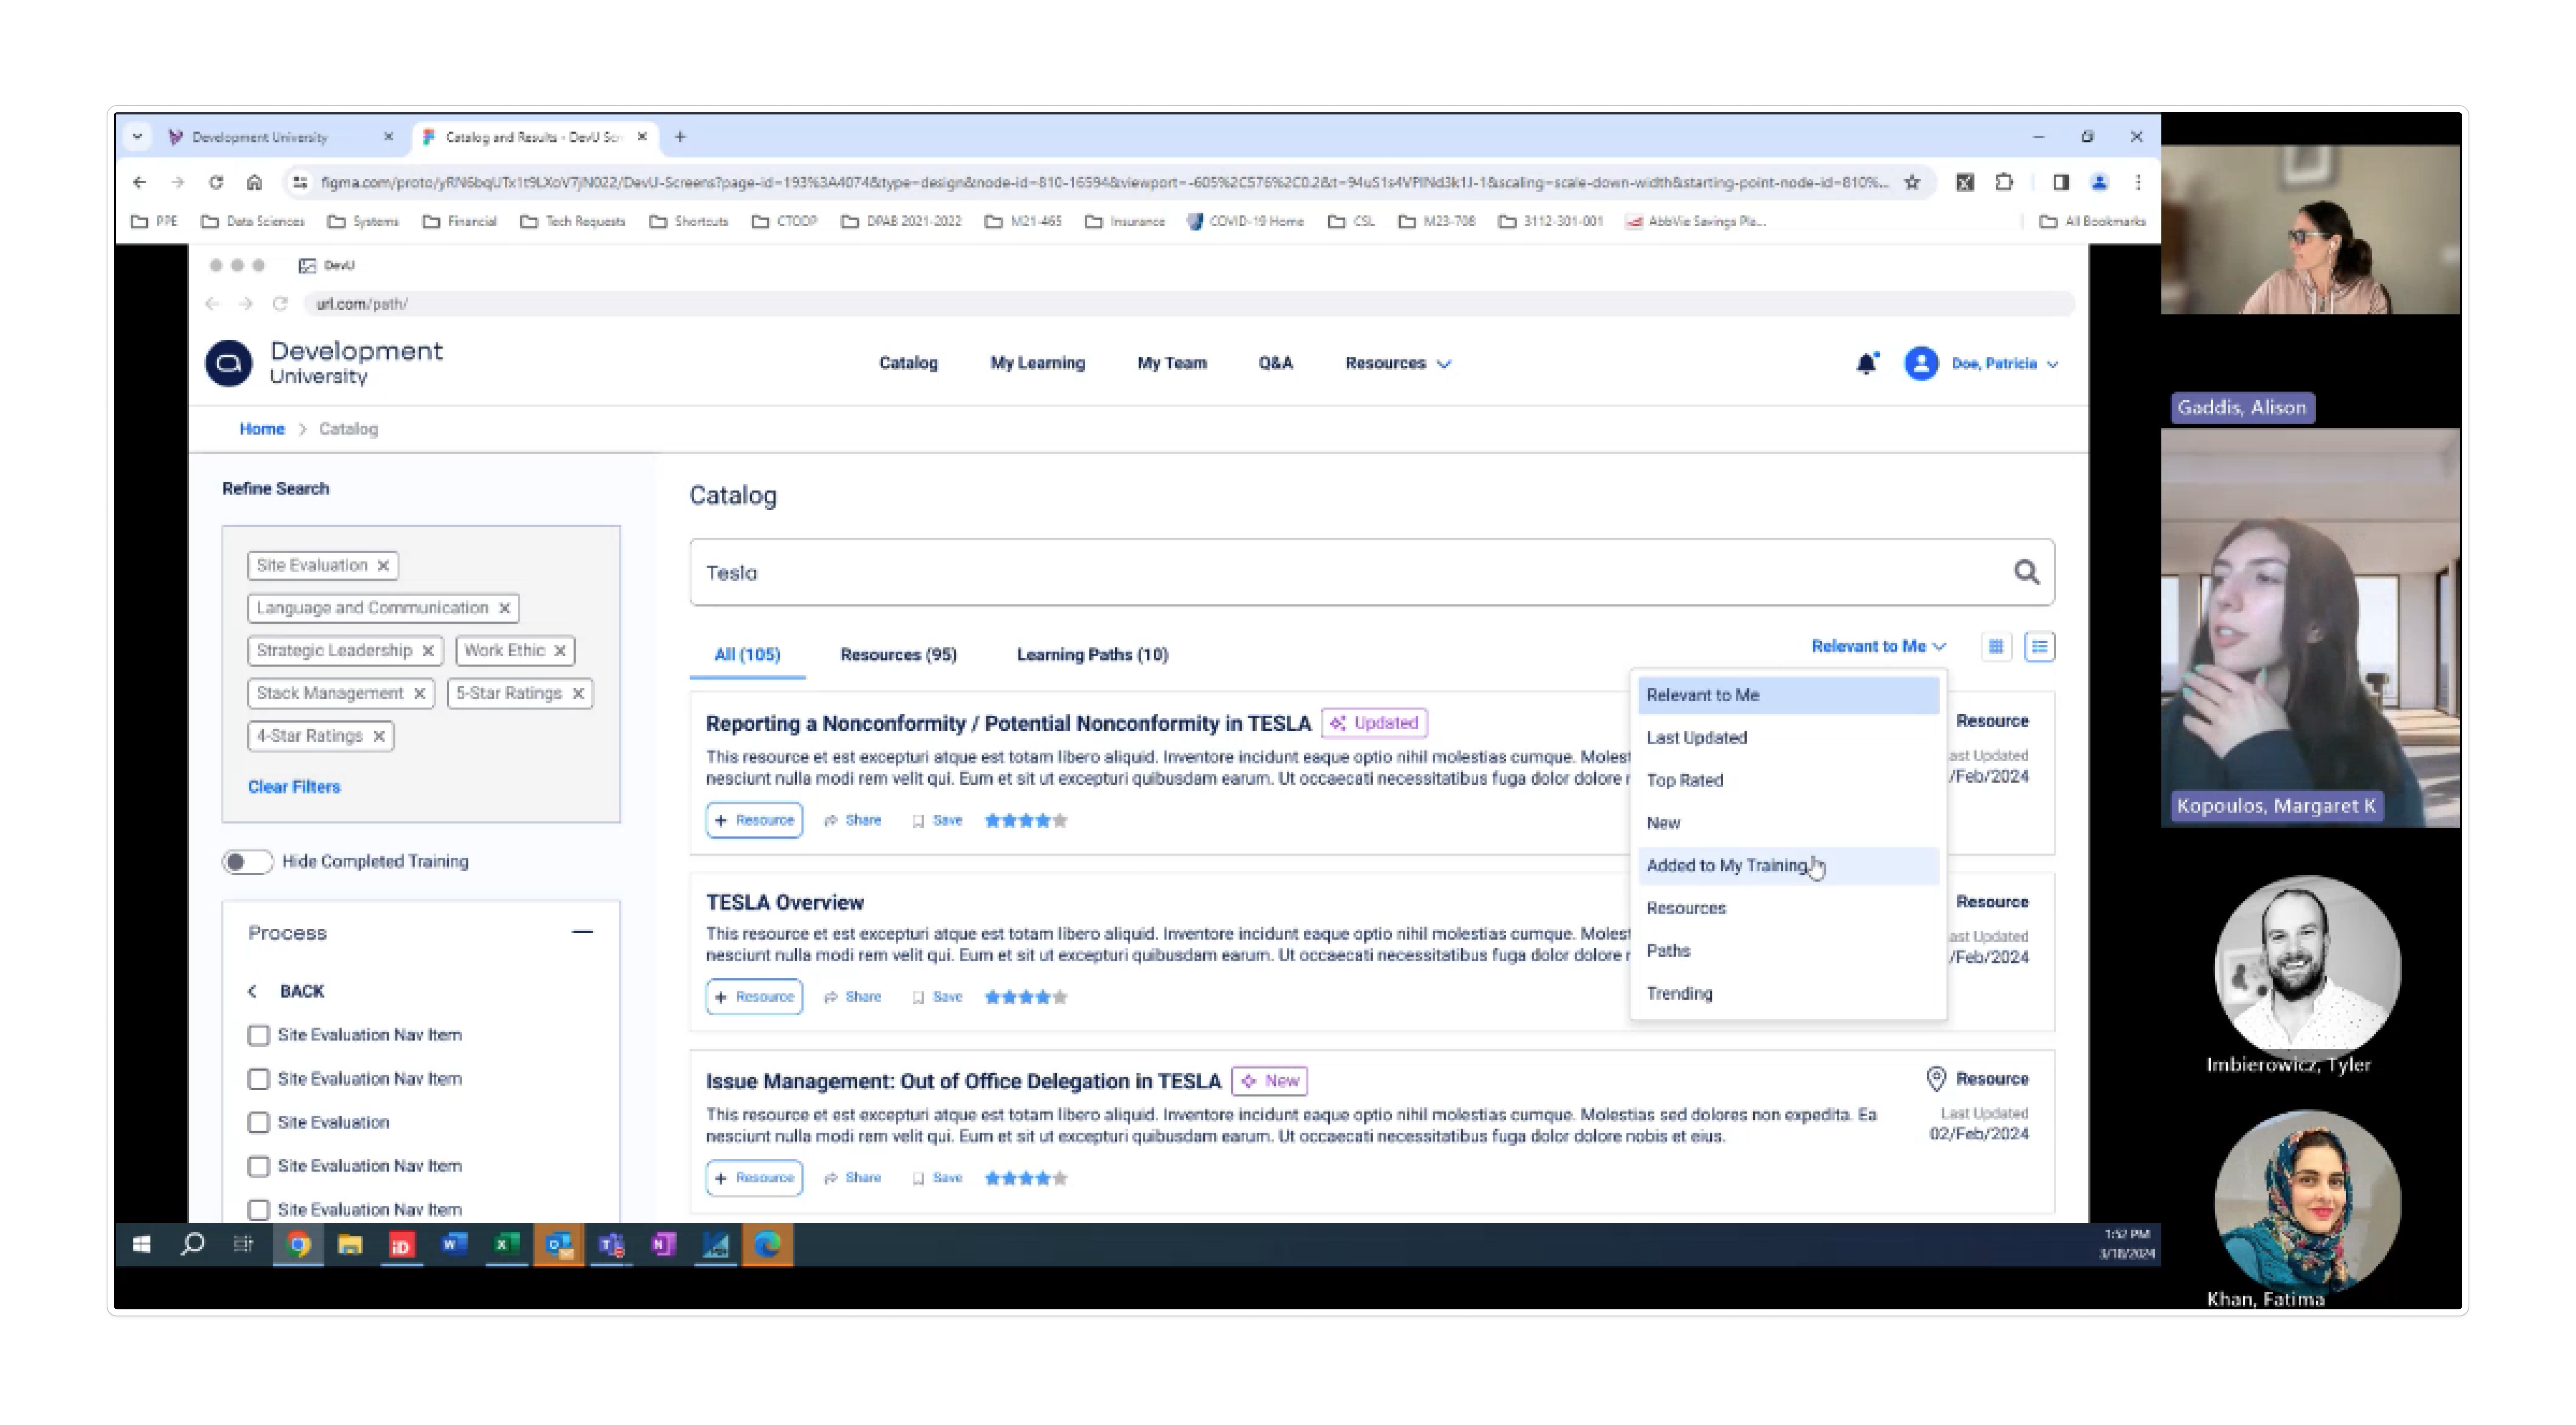The image size is (2576, 1425).
Task: Switch to Learning Paths (10) tab
Action: (1092, 655)
